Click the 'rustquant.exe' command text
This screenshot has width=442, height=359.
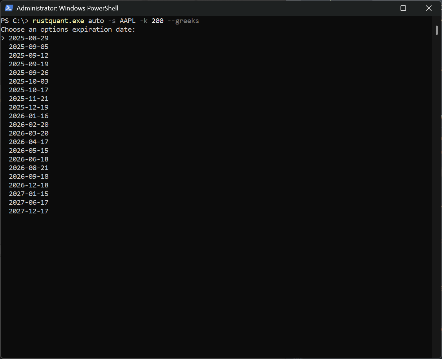tap(58, 21)
